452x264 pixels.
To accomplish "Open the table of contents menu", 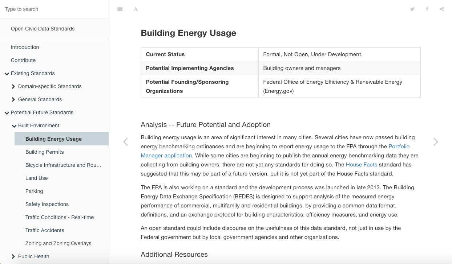I will click(x=120, y=9).
